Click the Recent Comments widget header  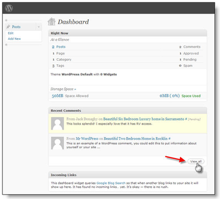(x=128, y=111)
